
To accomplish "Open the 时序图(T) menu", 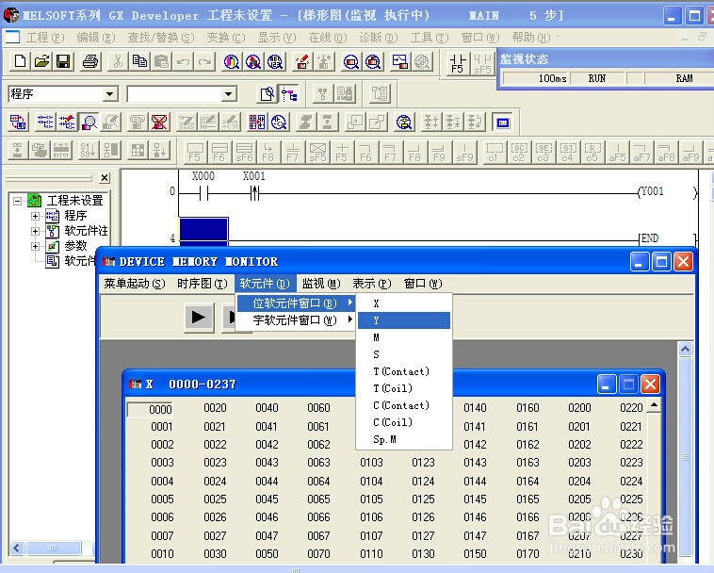I will pyautogui.click(x=203, y=284).
